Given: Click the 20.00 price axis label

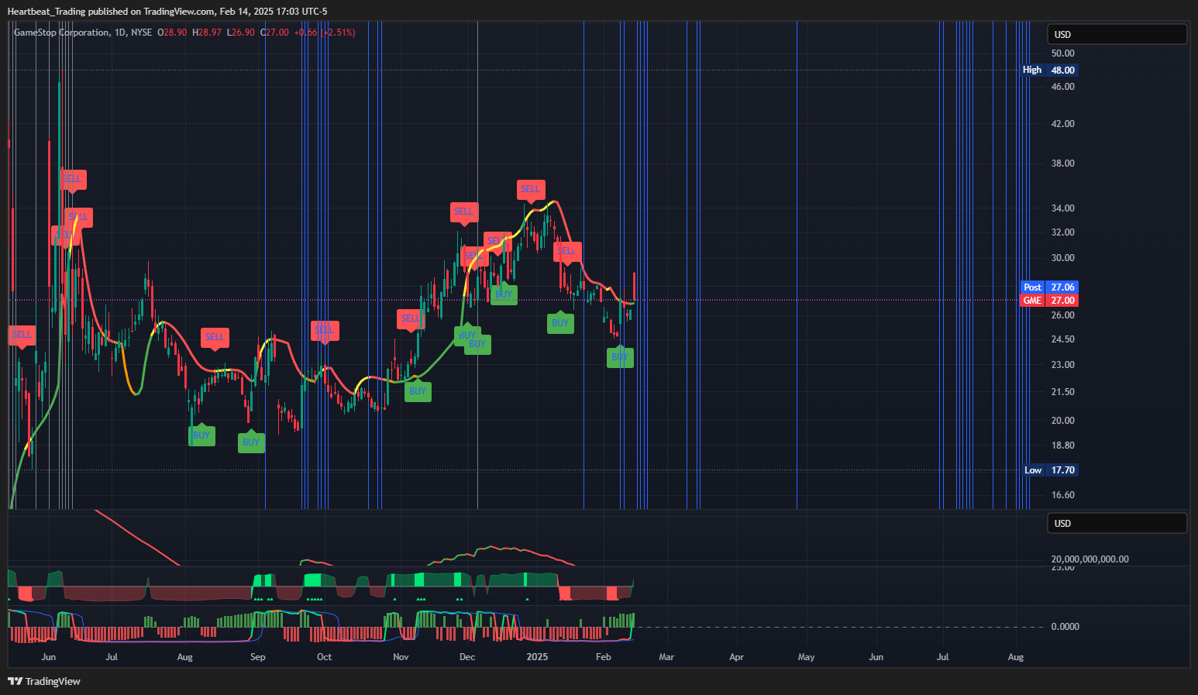Looking at the screenshot, I should tap(1062, 421).
